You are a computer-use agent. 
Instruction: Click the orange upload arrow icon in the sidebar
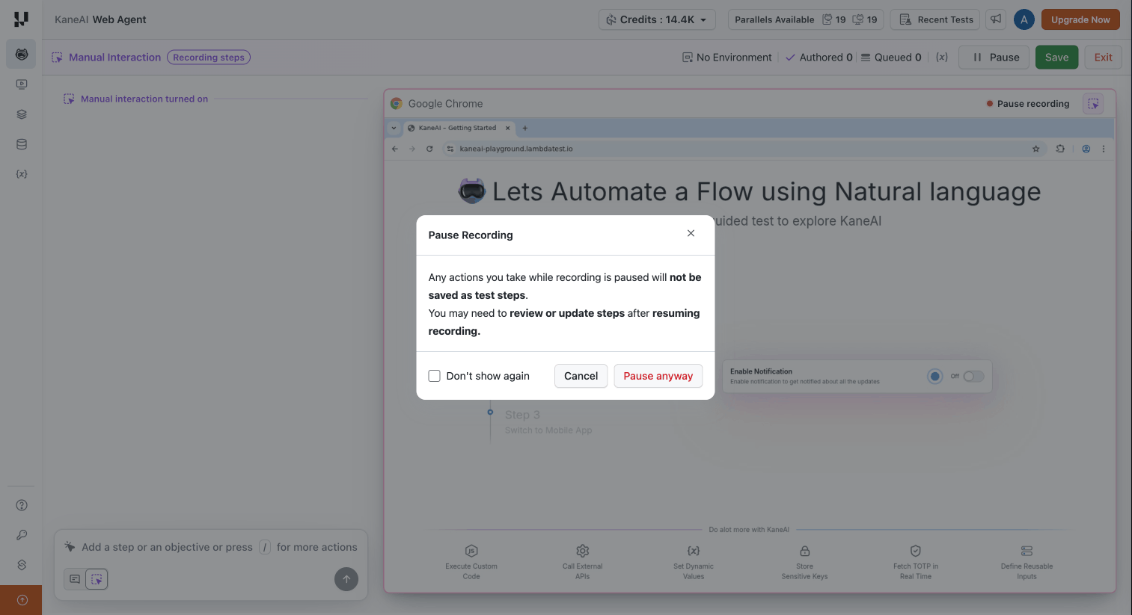tap(22, 600)
